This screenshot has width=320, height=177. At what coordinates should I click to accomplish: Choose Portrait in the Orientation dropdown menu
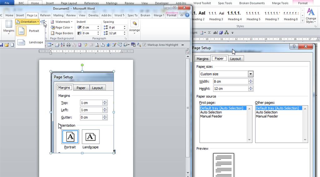point(30,31)
